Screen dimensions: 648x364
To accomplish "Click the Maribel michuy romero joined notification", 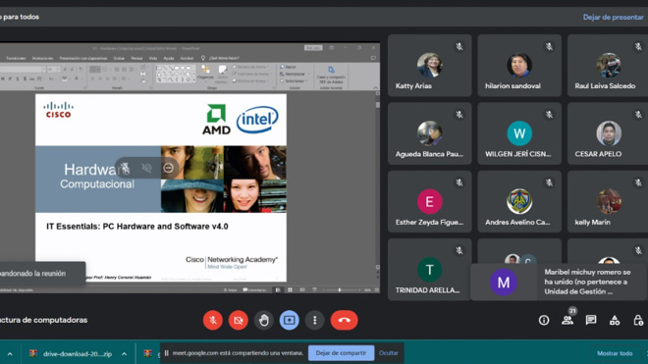I will coord(560,282).
